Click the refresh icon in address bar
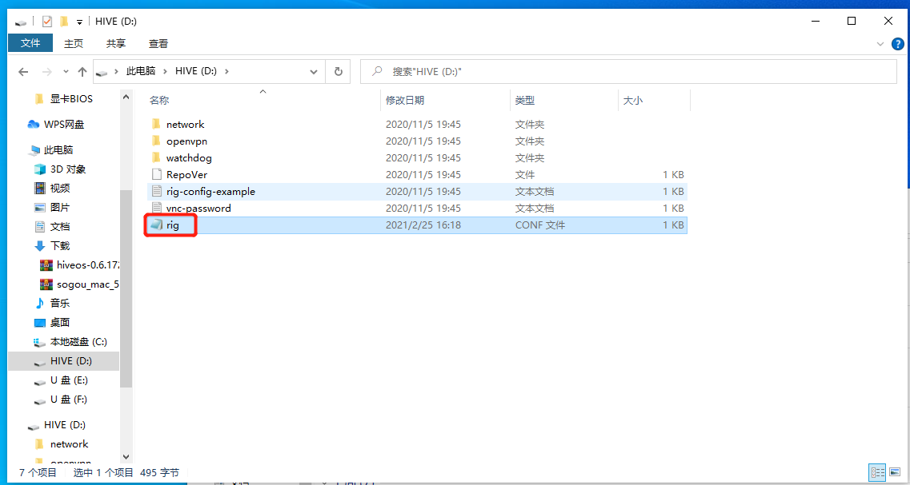 coord(337,71)
